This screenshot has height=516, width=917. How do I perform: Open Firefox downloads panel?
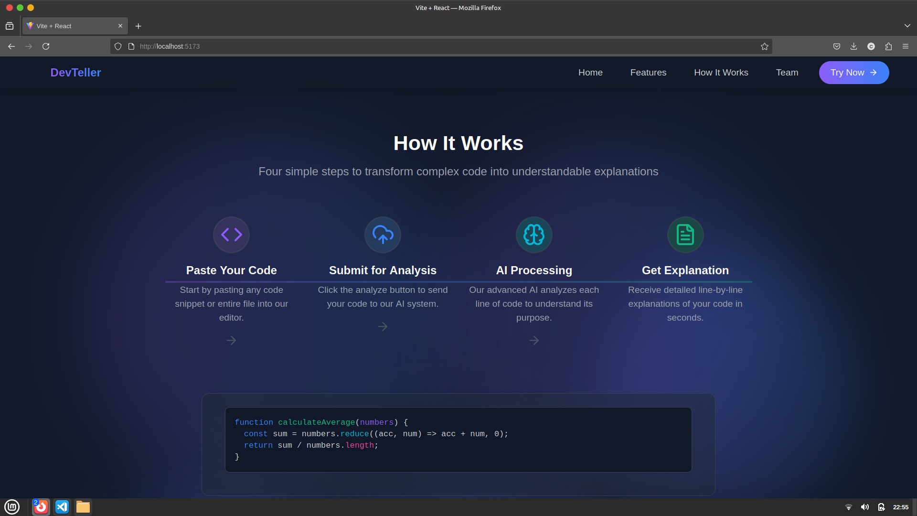(x=854, y=46)
